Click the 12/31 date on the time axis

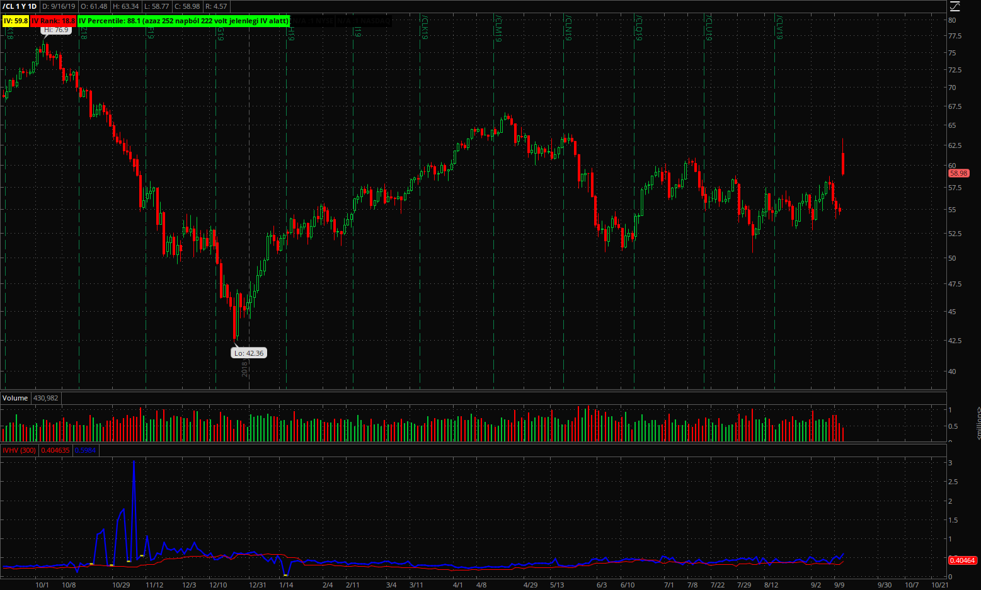(x=258, y=585)
